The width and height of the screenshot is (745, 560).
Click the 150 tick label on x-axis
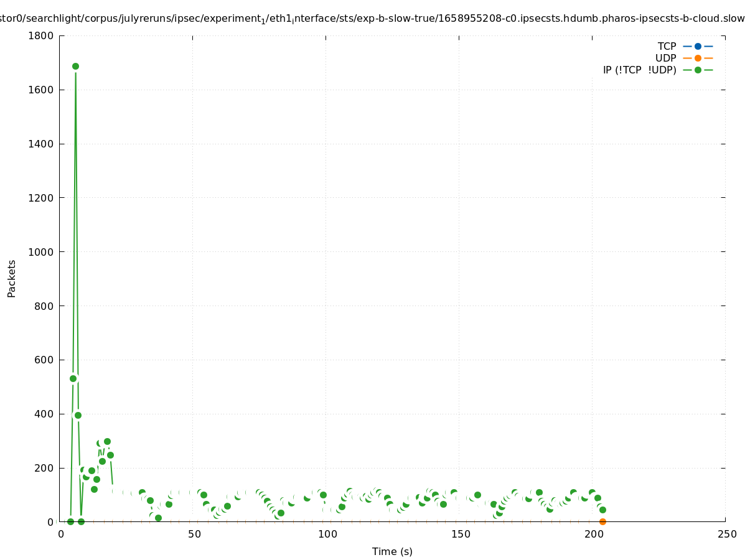tap(460, 534)
